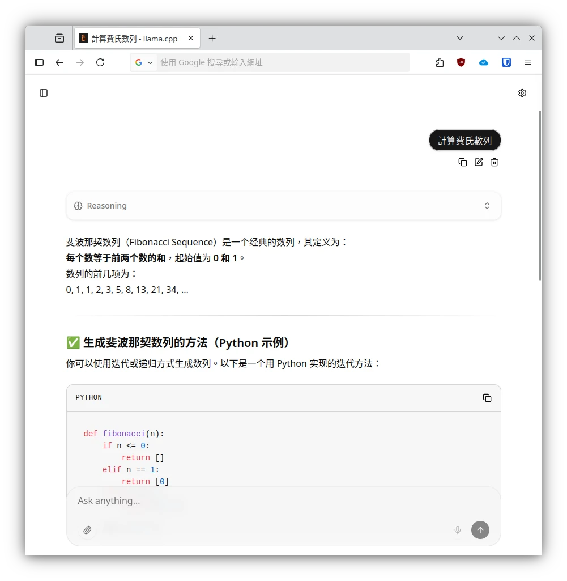This screenshot has width=567, height=581.
Task: Click the 計算費氏數列 user message bubble
Action: coord(465,141)
